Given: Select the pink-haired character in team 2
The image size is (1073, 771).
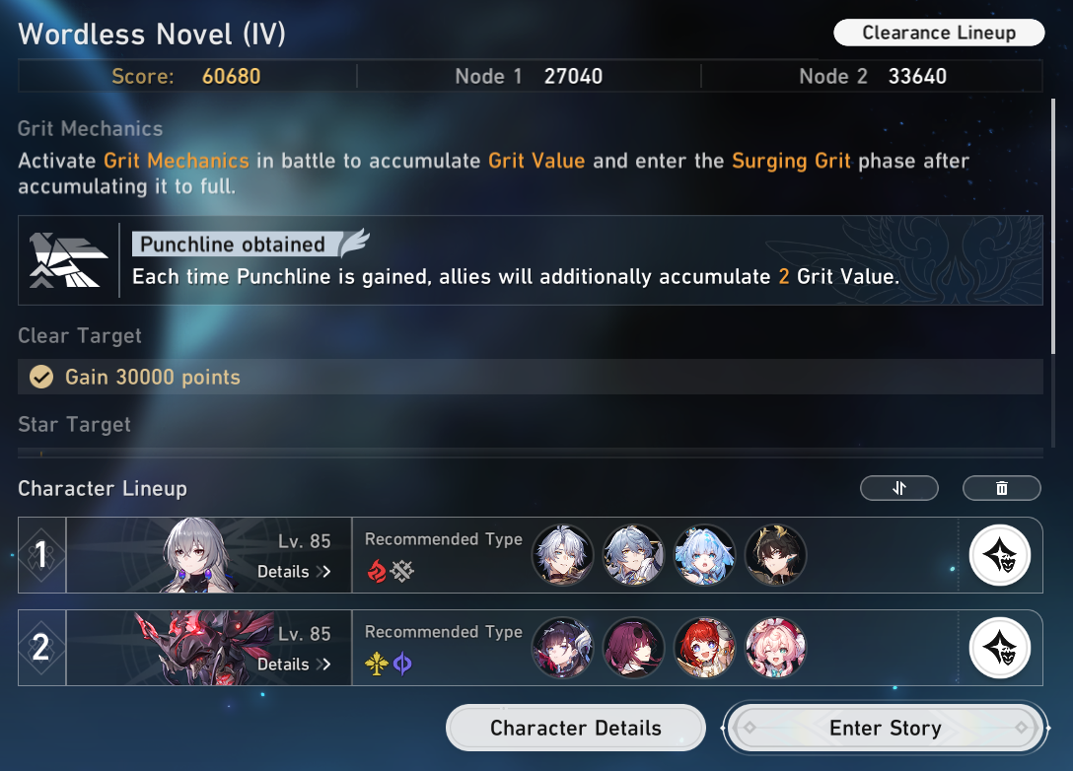Looking at the screenshot, I should click(x=775, y=648).
